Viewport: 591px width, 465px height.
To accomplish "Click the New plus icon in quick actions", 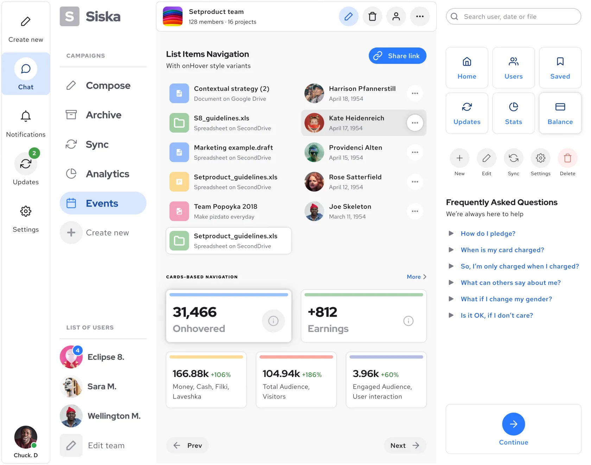I will tap(459, 158).
